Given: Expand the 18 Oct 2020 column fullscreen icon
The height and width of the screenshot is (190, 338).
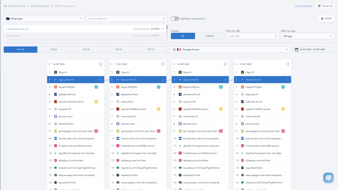Looking at the screenshot, I should [225, 64].
